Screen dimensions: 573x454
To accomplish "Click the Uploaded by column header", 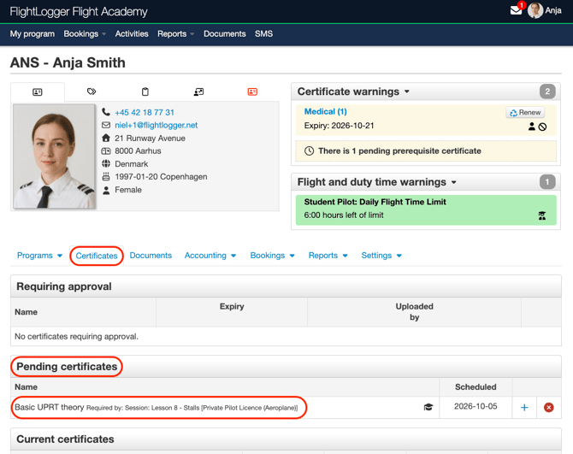I will click(414, 311).
